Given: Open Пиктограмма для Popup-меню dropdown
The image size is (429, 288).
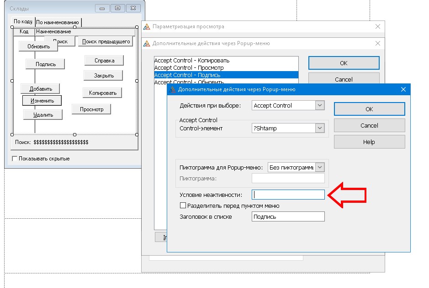Looking at the screenshot, I should (x=320, y=167).
